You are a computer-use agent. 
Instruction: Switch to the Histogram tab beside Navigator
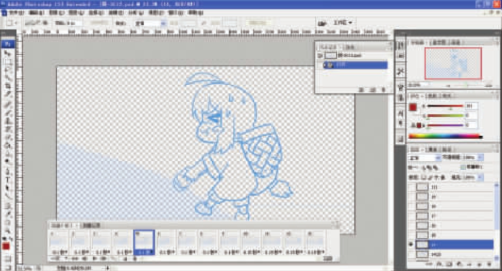click(439, 42)
